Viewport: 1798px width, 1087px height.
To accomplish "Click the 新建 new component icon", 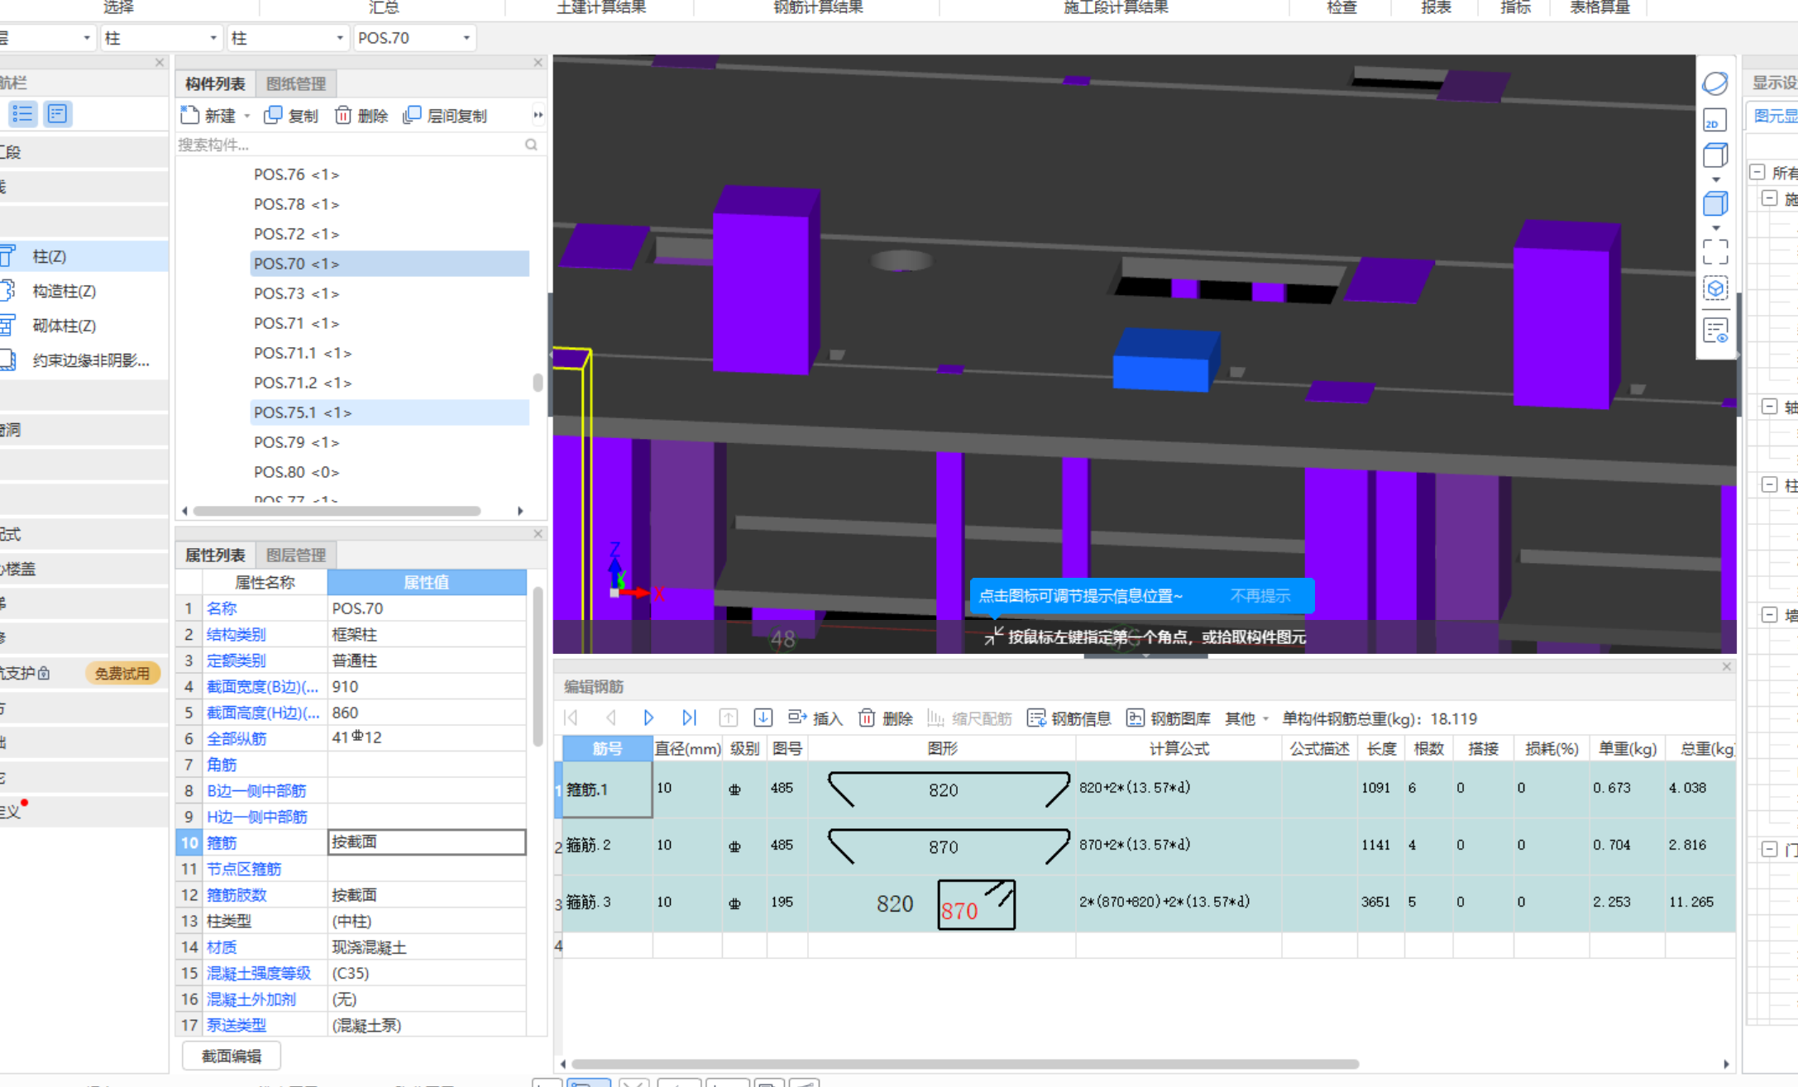I will coord(189,116).
